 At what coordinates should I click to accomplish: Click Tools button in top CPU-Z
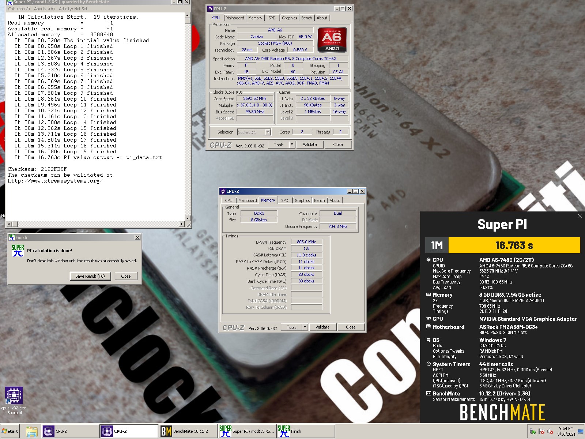coord(279,145)
